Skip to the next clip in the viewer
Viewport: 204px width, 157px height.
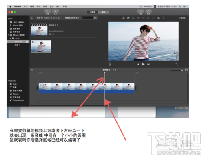click(149, 64)
